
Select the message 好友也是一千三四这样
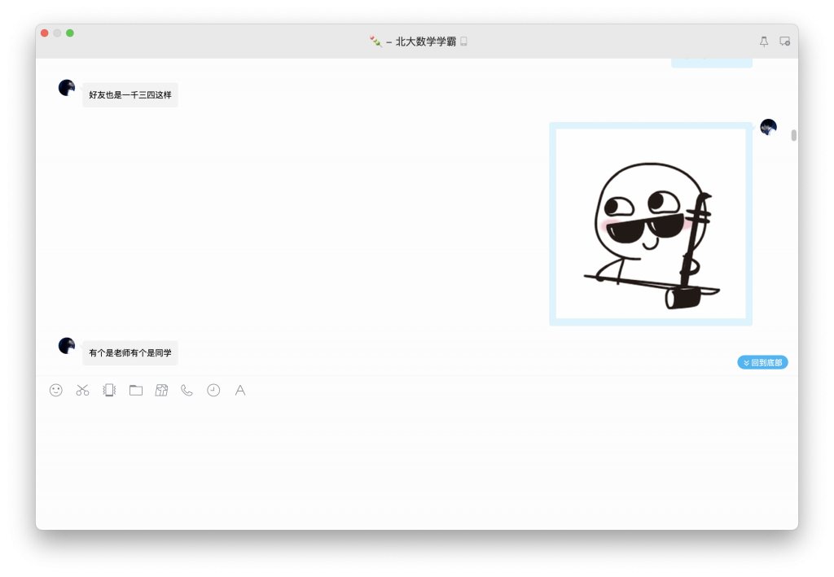(x=129, y=94)
